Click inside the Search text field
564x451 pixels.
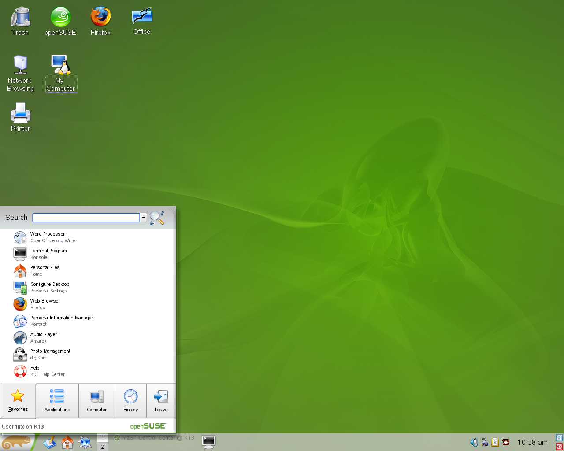click(86, 218)
